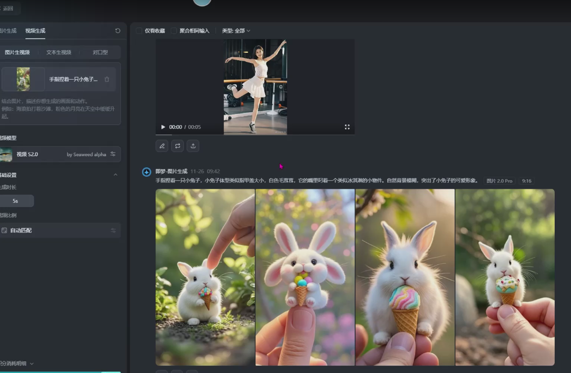Enable the 聚合相同输入 checkbox

[174, 31]
